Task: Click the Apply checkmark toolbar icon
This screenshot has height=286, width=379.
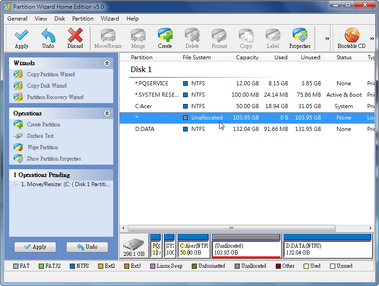Action: pyautogui.click(x=21, y=35)
